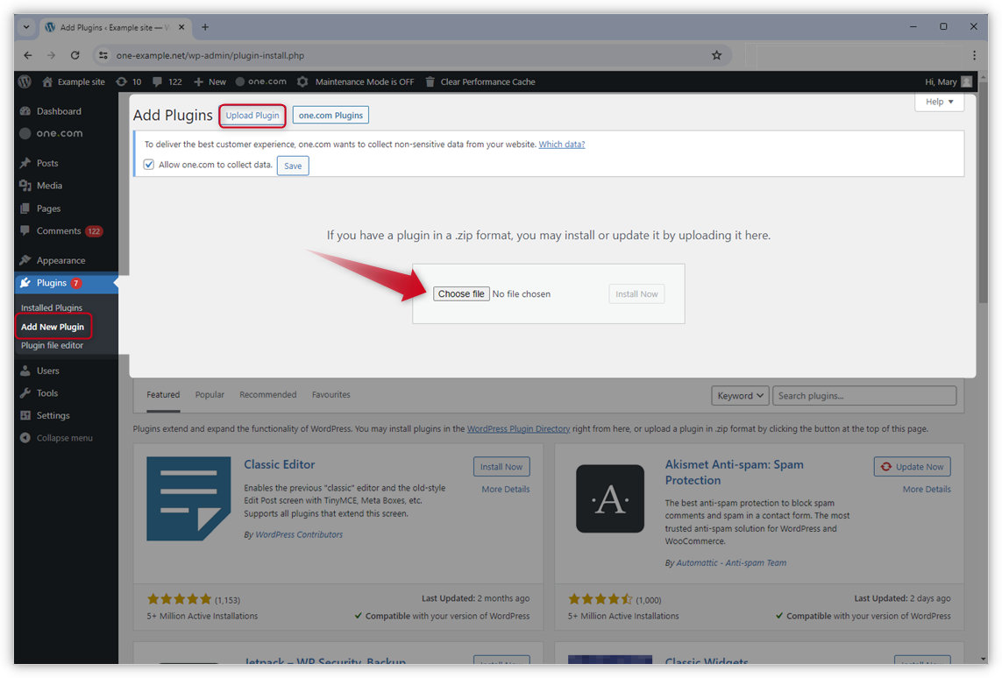Viewport: 1002px width, 678px height.
Task: Switch to the Popular plugins tab
Action: [x=210, y=394]
